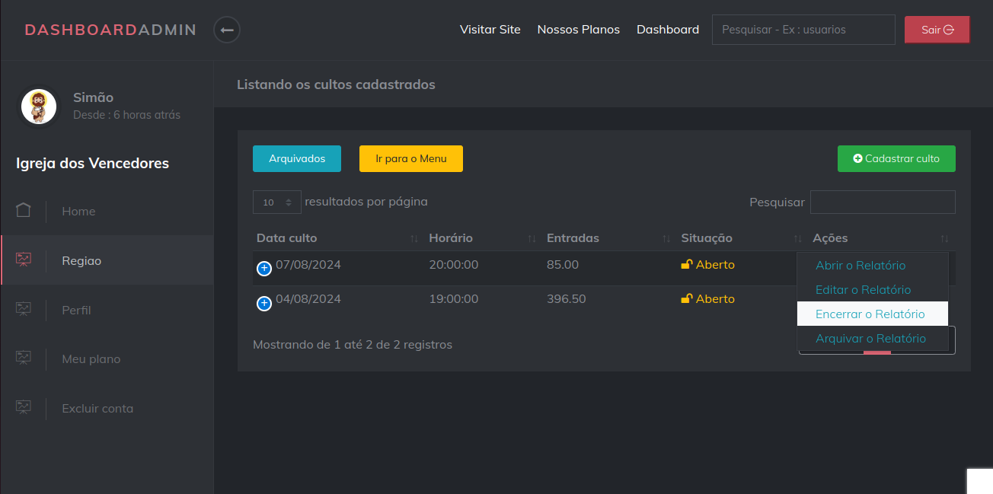Click the Sair logout button
The image size is (993, 494).
pos(937,30)
